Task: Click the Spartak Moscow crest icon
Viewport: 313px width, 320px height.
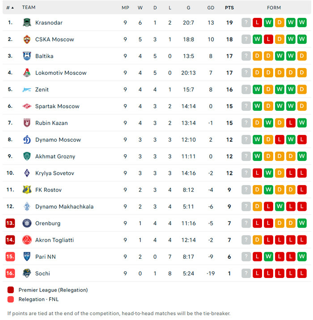Action: (27, 106)
